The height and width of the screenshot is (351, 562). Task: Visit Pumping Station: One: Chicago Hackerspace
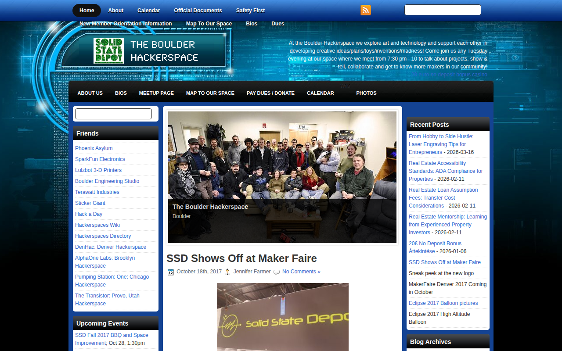(x=112, y=281)
